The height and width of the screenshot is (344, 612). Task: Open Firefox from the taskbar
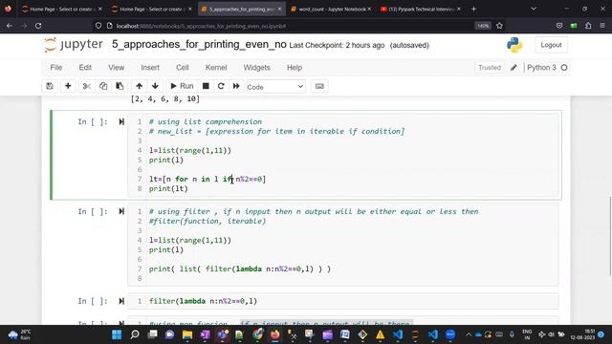coord(275,334)
